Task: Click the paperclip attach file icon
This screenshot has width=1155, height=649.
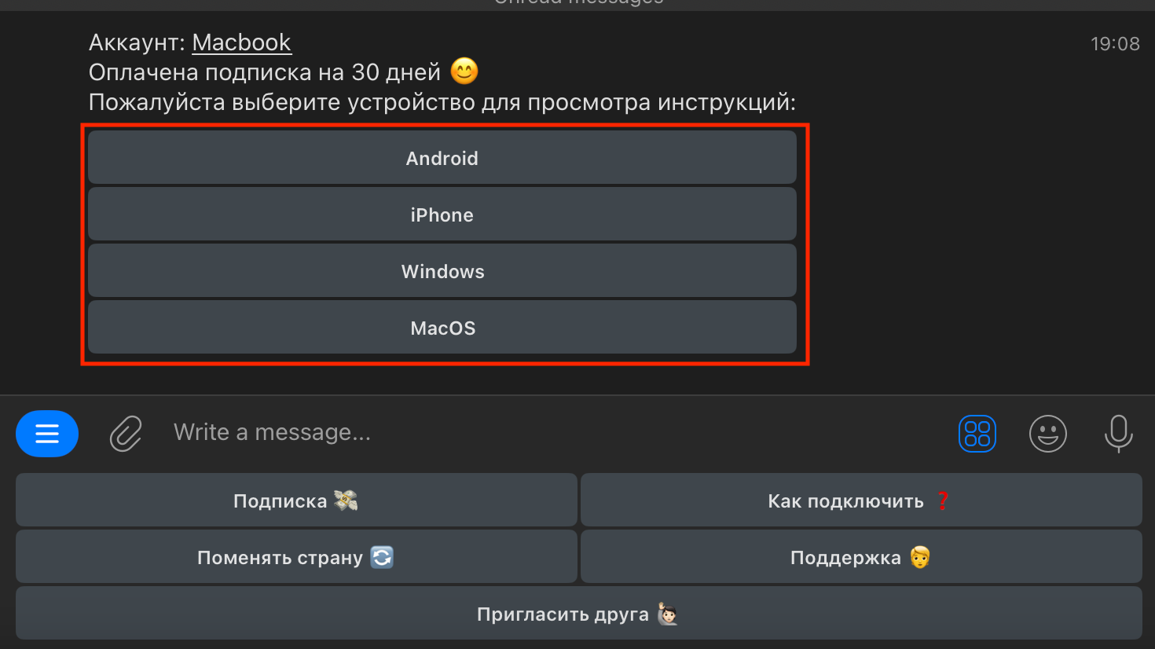Action: pos(126,434)
